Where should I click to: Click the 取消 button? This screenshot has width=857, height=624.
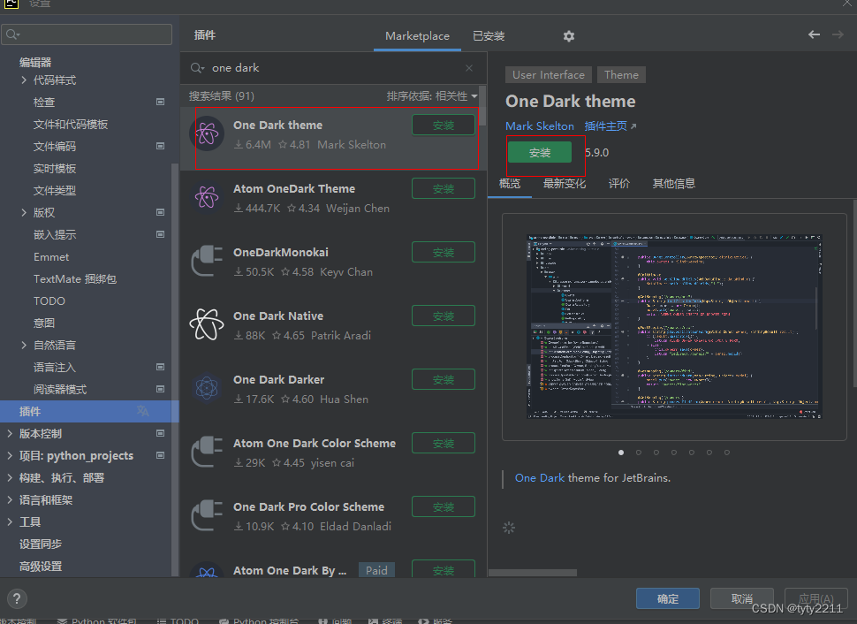741,599
